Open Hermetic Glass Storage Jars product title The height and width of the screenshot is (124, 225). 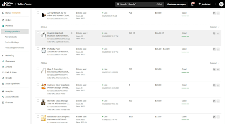[x=59, y=102]
